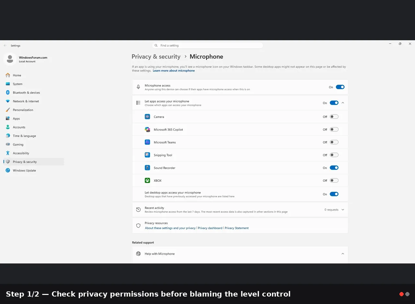Image resolution: width=415 pixels, height=304 pixels.
Task: Click the Privacy resources shield icon
Action: tap(138, 225)
